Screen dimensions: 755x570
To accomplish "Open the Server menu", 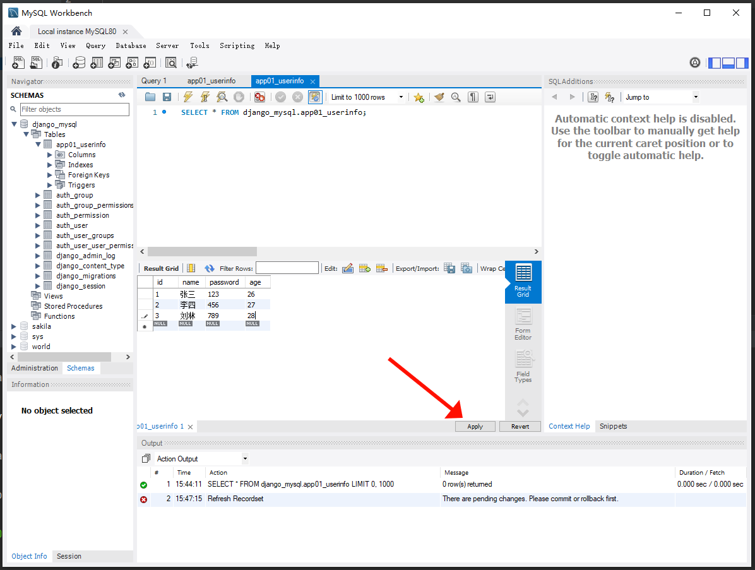I will click(x=167, y=45).
